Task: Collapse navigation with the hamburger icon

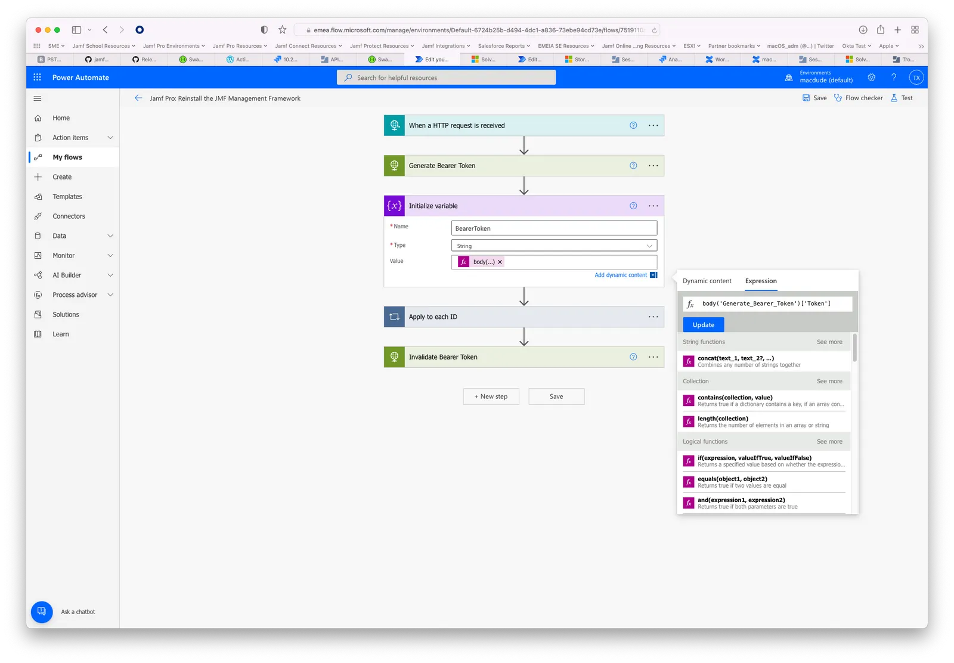Action: click(x=37, y=98)
